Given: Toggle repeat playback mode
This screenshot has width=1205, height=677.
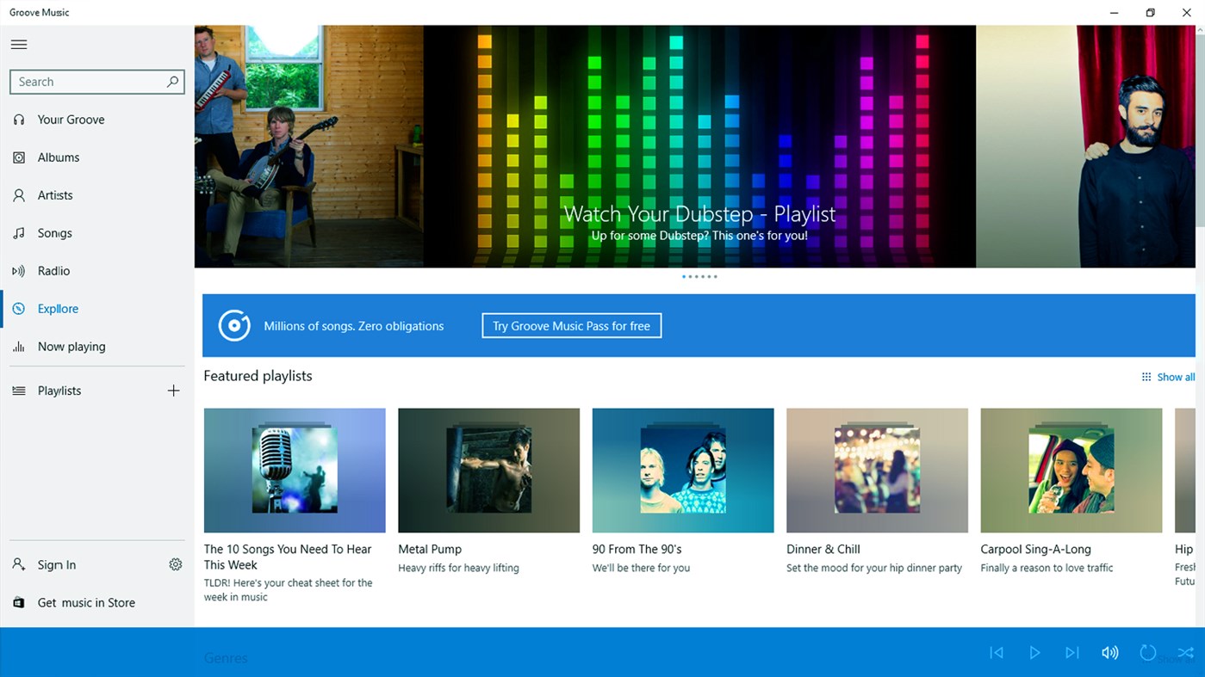Looking at the screenshot, I should [x=1147, y=652].
